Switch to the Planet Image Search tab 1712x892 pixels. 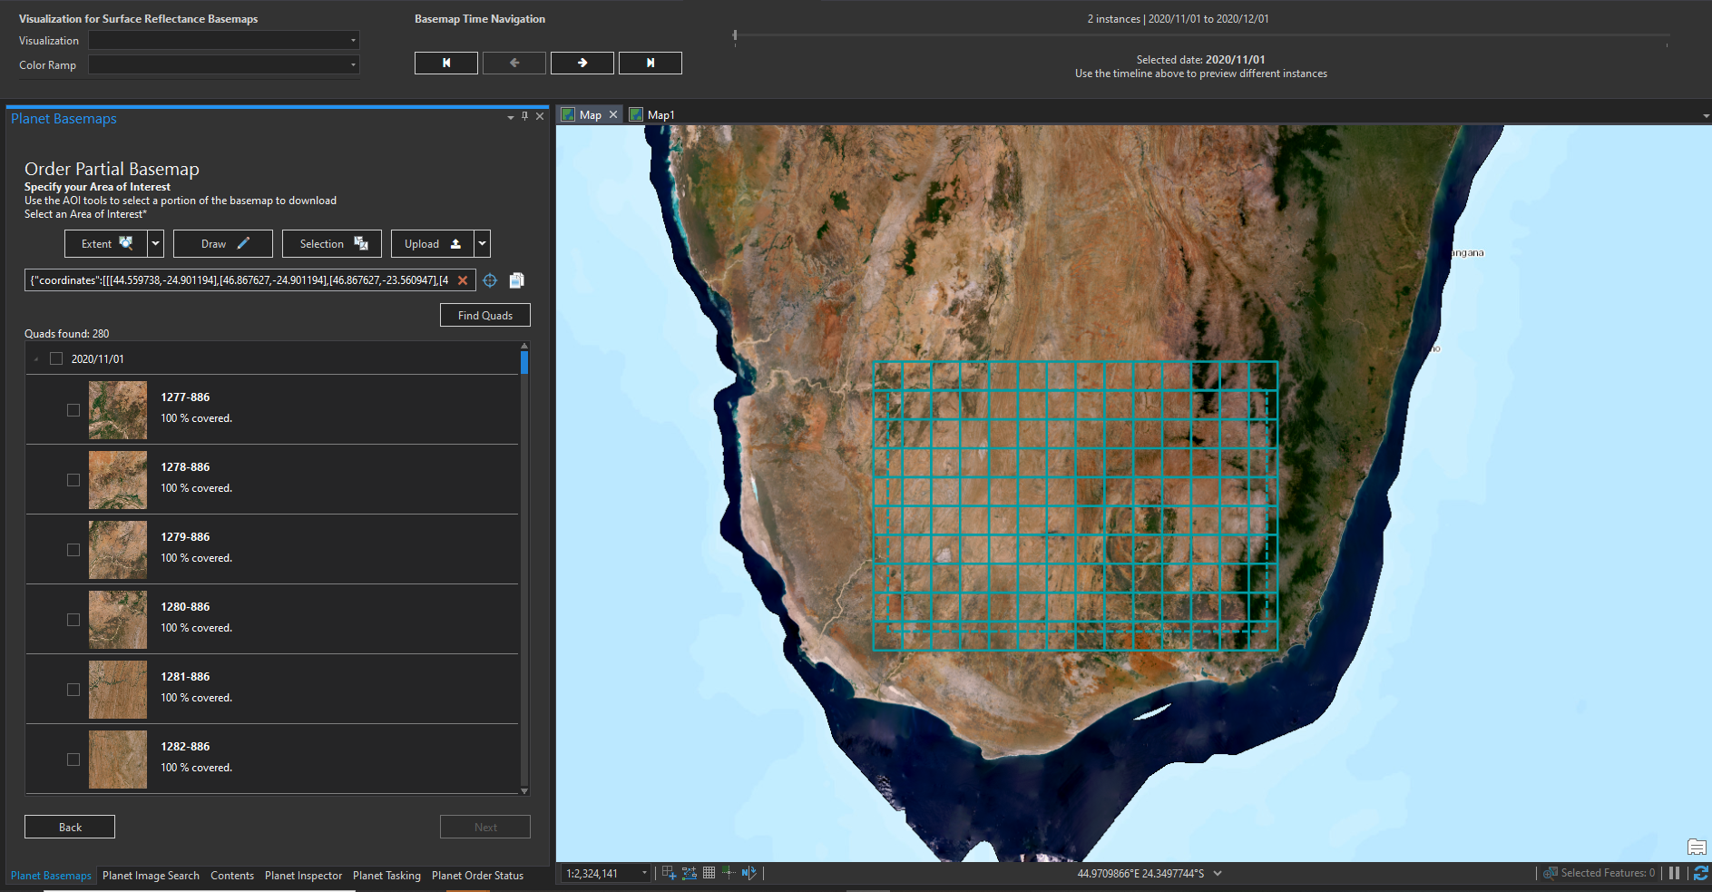151,875
